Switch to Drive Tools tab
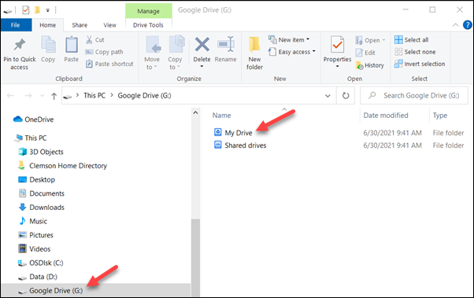This screenshot has width=474, height=298. pyautogui.click(x=148, y=25)
